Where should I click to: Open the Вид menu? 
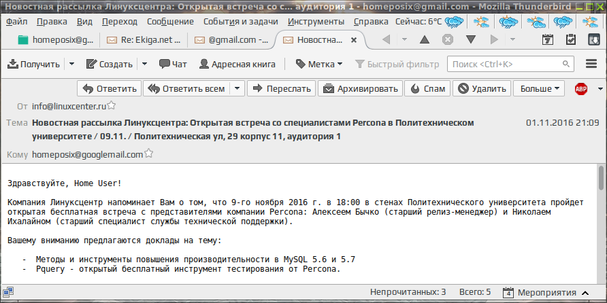click(84, 22)
